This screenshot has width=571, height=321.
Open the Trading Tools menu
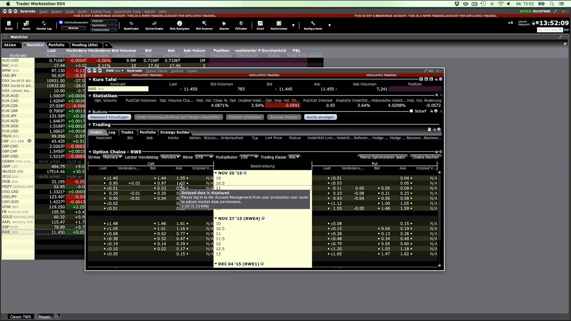tap(101, 12)
